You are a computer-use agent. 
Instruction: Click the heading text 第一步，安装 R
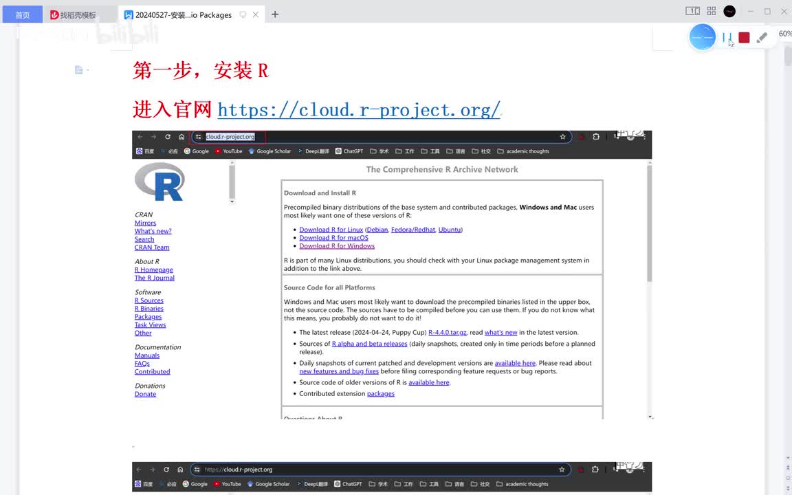[201, 70]
